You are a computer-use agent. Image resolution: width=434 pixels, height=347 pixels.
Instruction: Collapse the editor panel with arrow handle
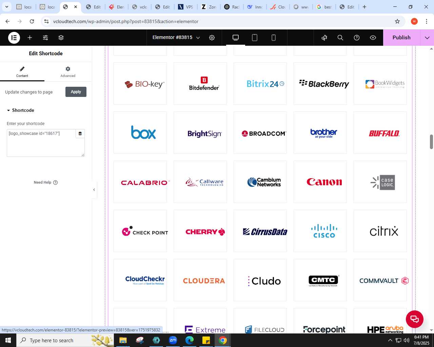pyautogui.click(x=94, y=190)
